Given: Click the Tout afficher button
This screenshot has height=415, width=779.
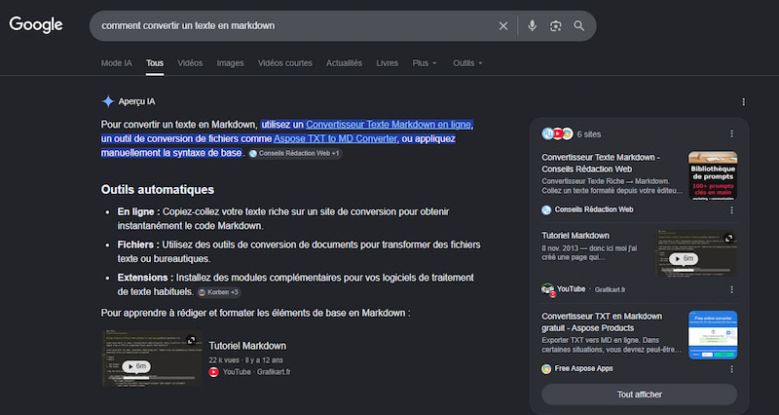Looking at the screenshot, I should coord(640,395).
